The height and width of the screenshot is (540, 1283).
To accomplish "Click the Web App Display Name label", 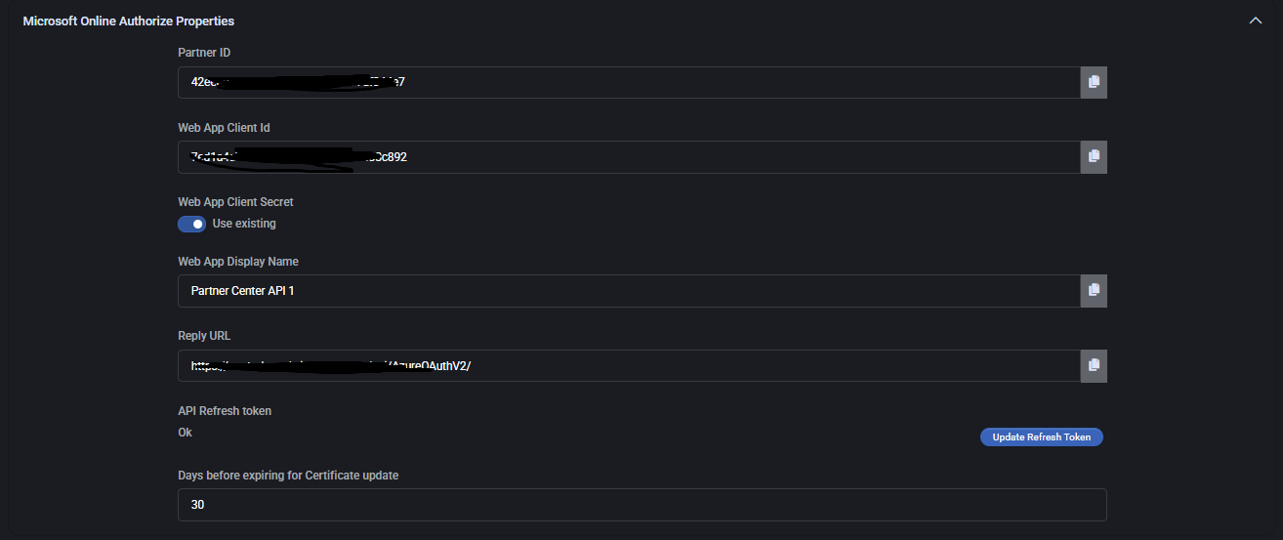I will pos(238,262).
